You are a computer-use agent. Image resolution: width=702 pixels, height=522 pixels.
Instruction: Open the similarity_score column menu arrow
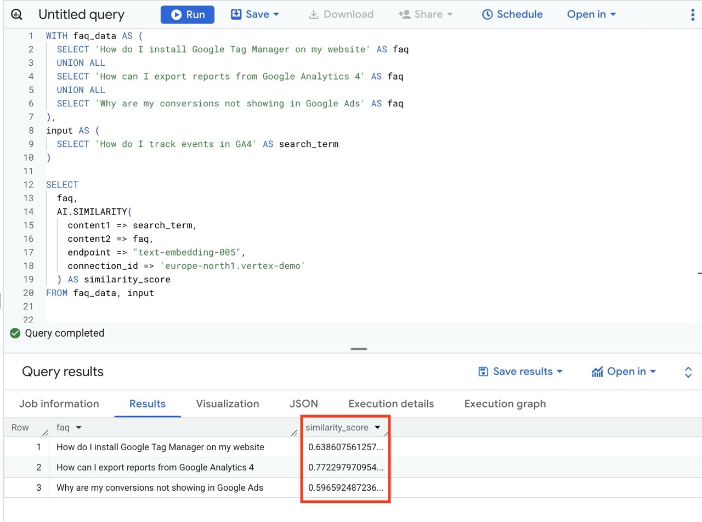[x=377, y=428]
